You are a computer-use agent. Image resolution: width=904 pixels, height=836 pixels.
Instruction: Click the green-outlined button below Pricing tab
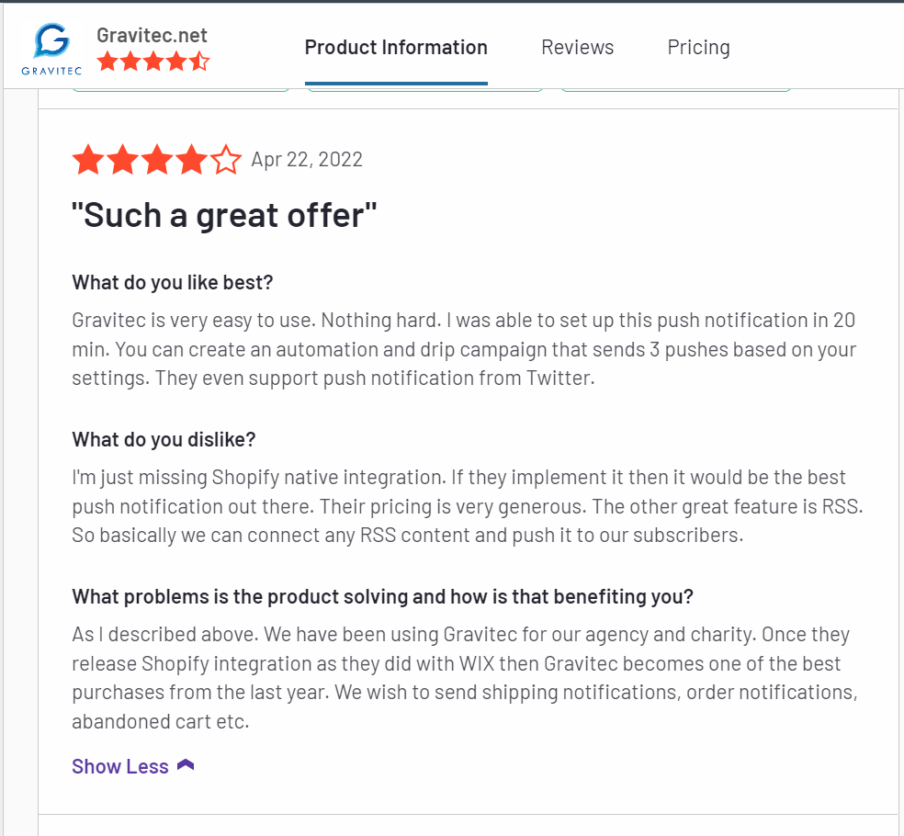(x=675, y=89)
